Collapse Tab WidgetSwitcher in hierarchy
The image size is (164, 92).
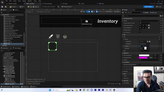tap(3, 76)
